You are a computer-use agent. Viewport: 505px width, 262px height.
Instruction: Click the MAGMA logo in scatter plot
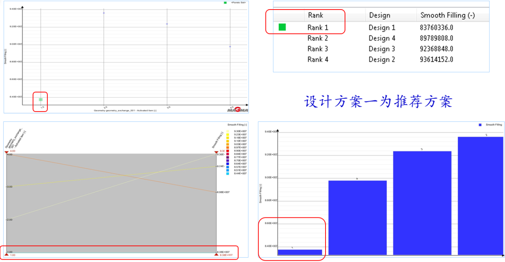238,109
